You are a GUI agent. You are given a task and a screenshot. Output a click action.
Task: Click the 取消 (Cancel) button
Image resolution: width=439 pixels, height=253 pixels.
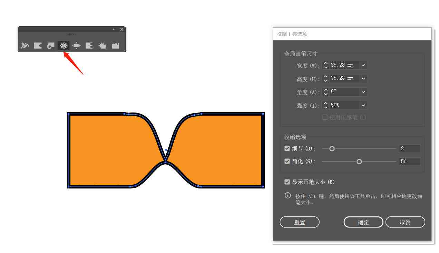pos(405,222)
